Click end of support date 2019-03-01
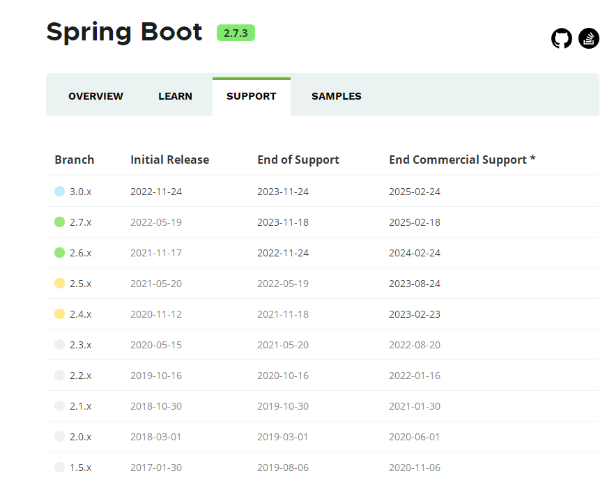This screenshot has width=614, height=487. point(283,437)
